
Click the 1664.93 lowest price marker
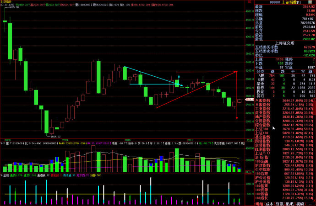click(x=54, y=136)
